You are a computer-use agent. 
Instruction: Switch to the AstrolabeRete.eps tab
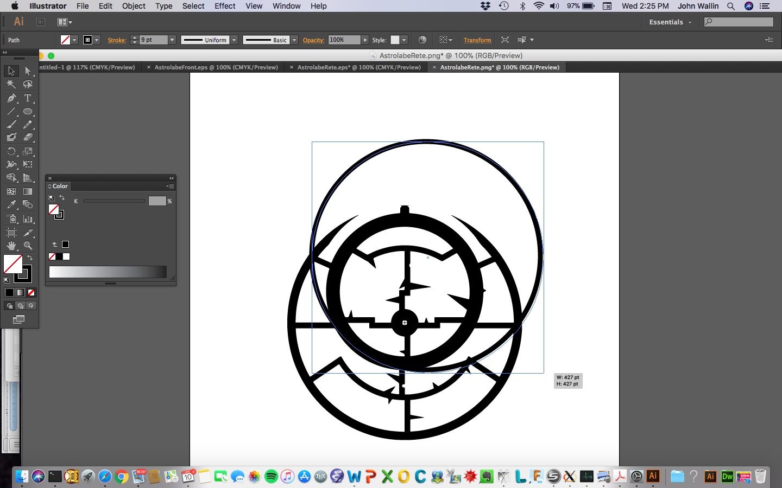pyautogui.click(x=358, y=67)
